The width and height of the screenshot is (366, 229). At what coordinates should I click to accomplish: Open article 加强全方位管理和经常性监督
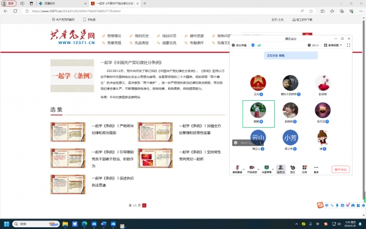[x=200, y=129]
